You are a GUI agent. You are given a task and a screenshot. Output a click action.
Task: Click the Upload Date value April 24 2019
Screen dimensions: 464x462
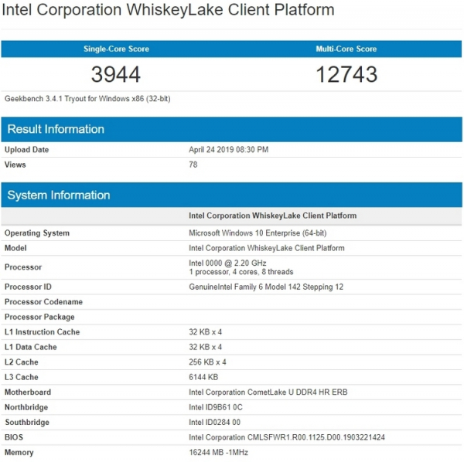[x=228, y=150]
